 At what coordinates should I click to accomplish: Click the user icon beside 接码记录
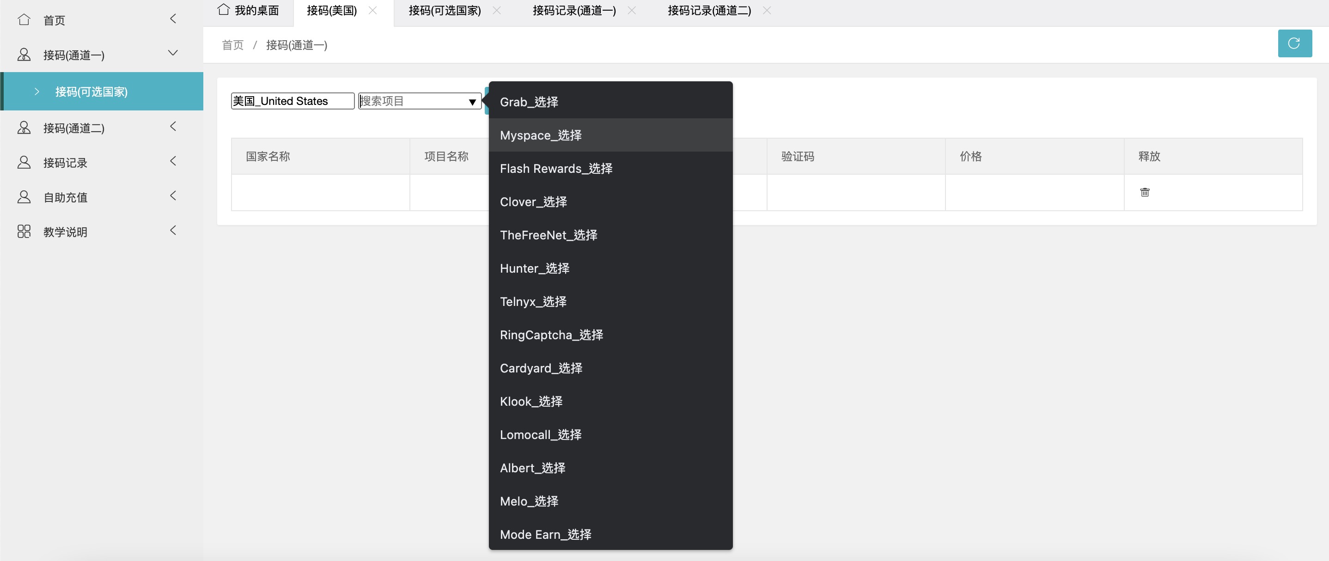[24, 163]
